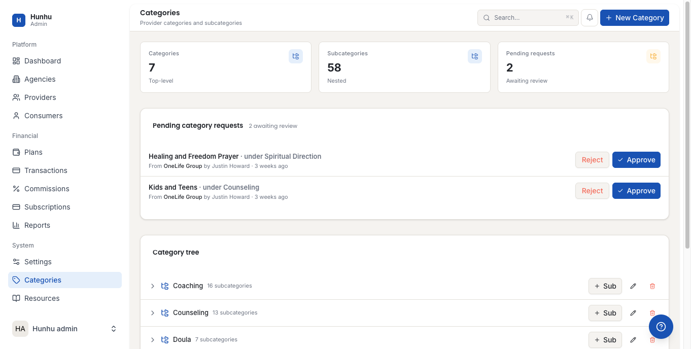Delete the Counseling category

652,313
